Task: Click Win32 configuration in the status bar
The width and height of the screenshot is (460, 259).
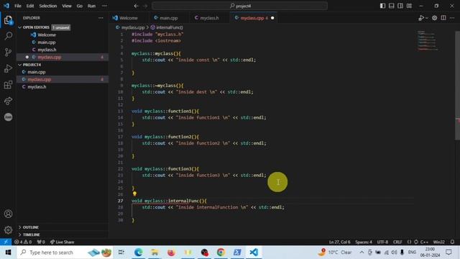Action: [x=439, y=242]
